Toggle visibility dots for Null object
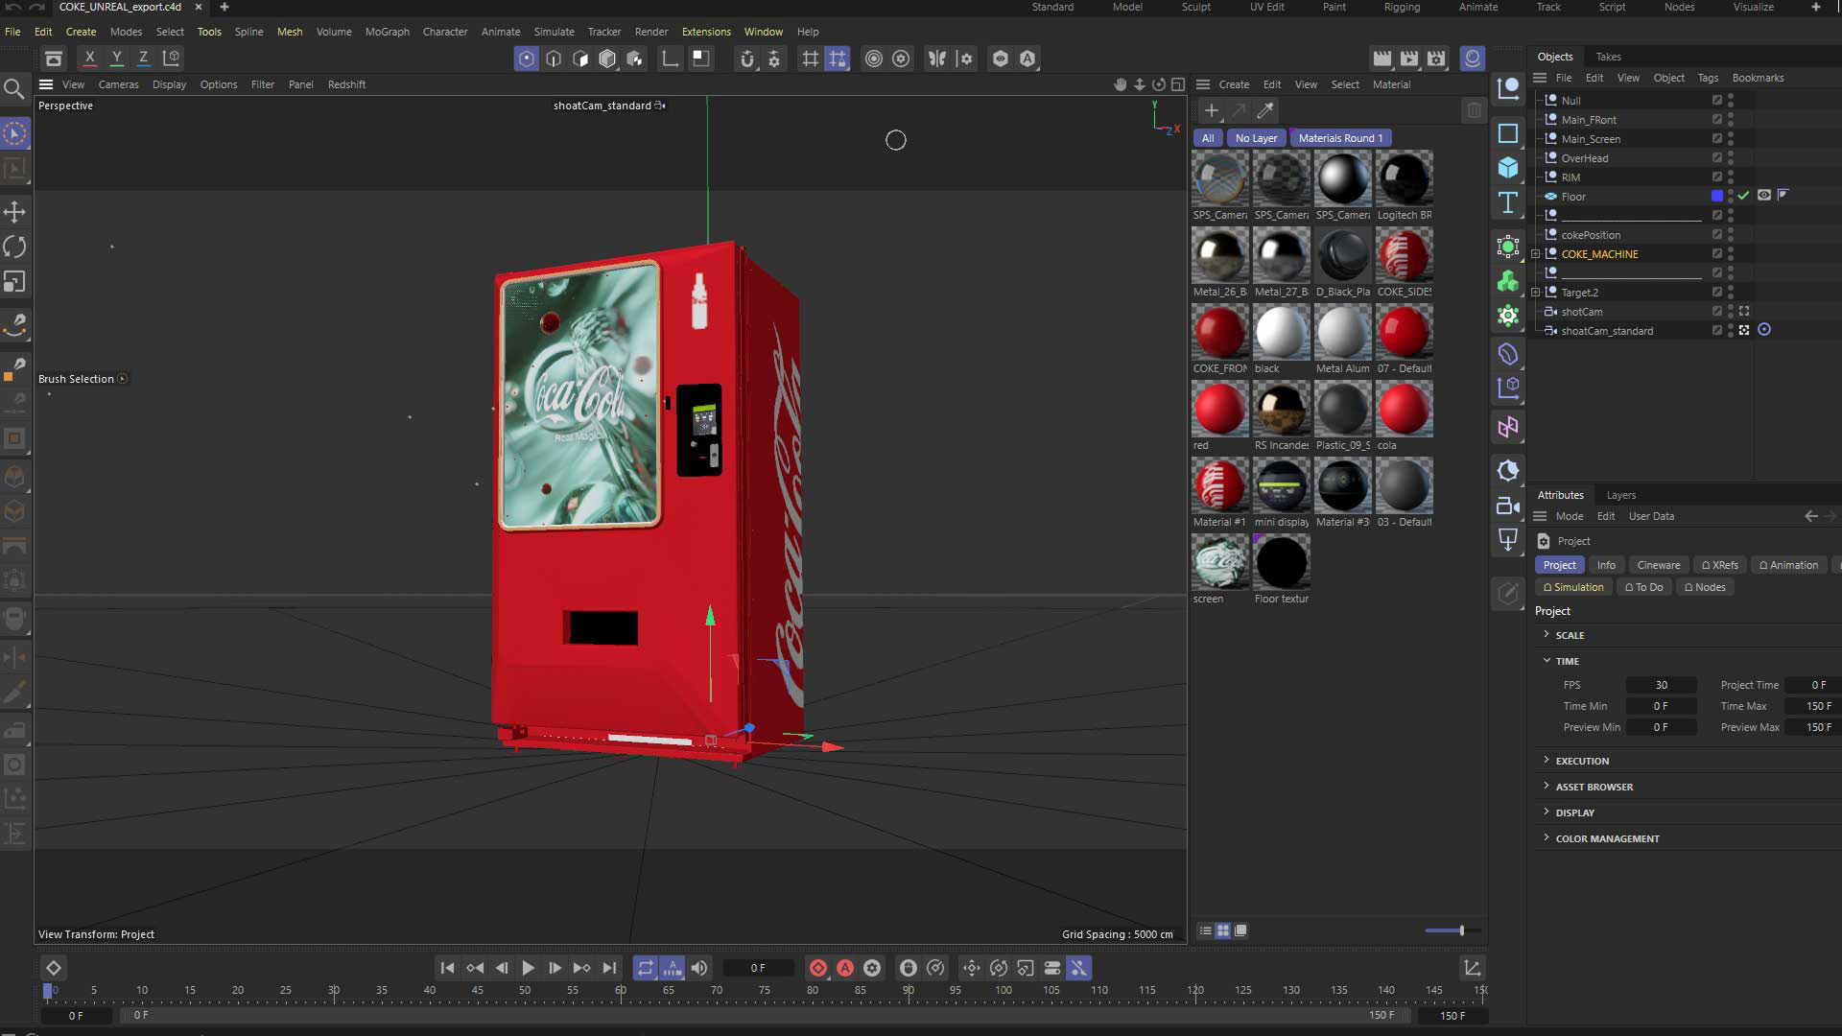 (x=1731, y=100)
